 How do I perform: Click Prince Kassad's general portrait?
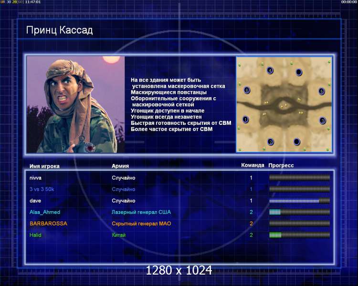tap(75, 104)
